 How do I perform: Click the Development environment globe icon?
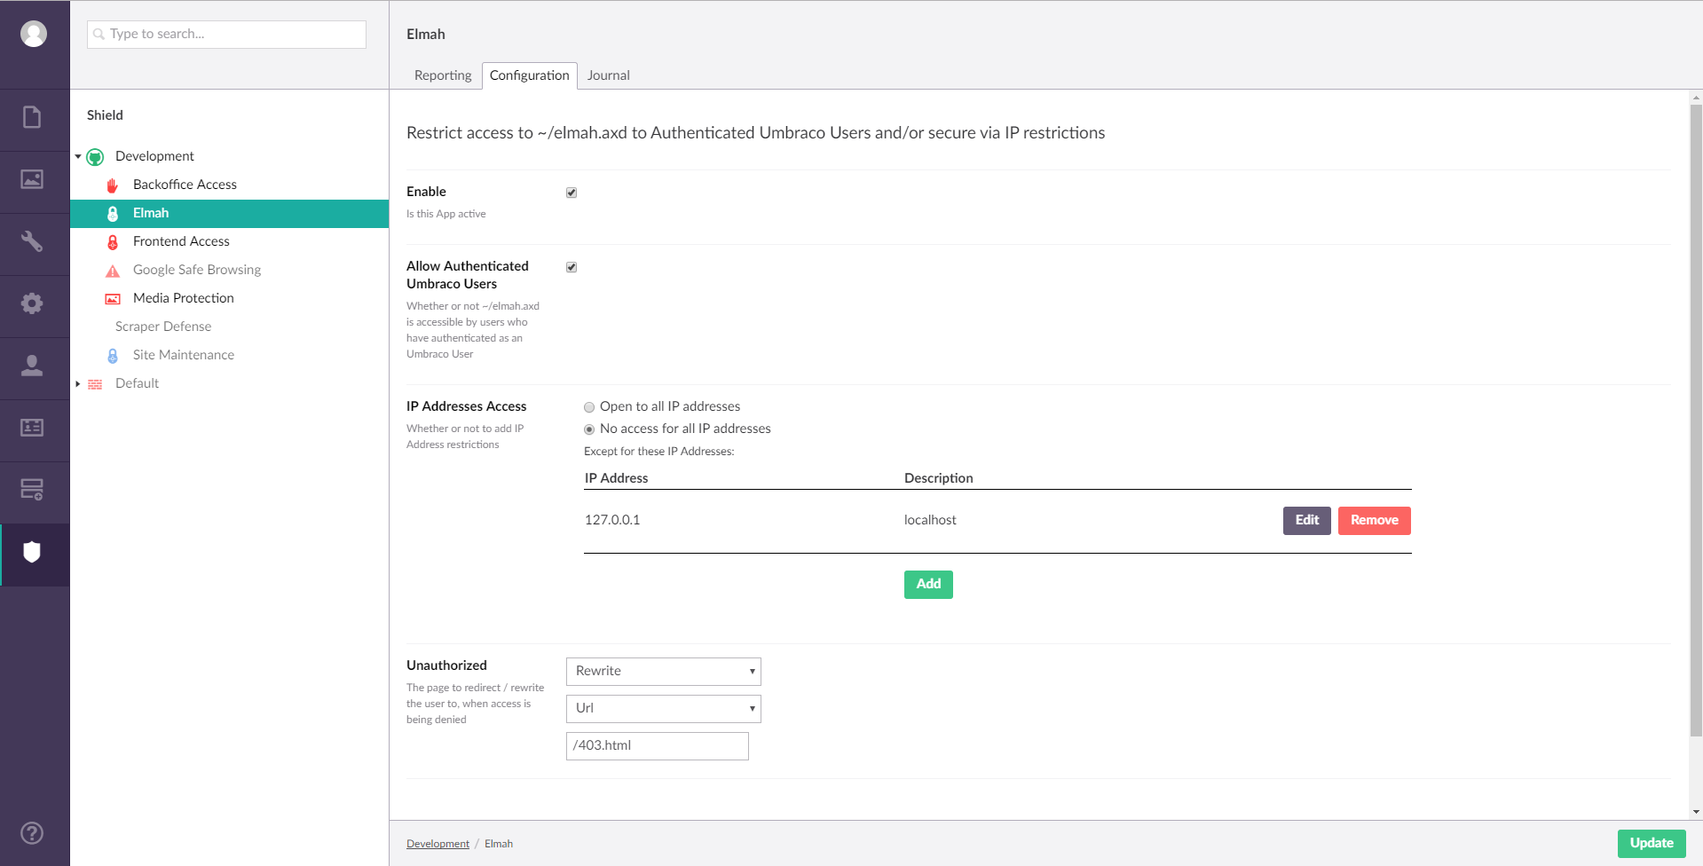(95, 157)
